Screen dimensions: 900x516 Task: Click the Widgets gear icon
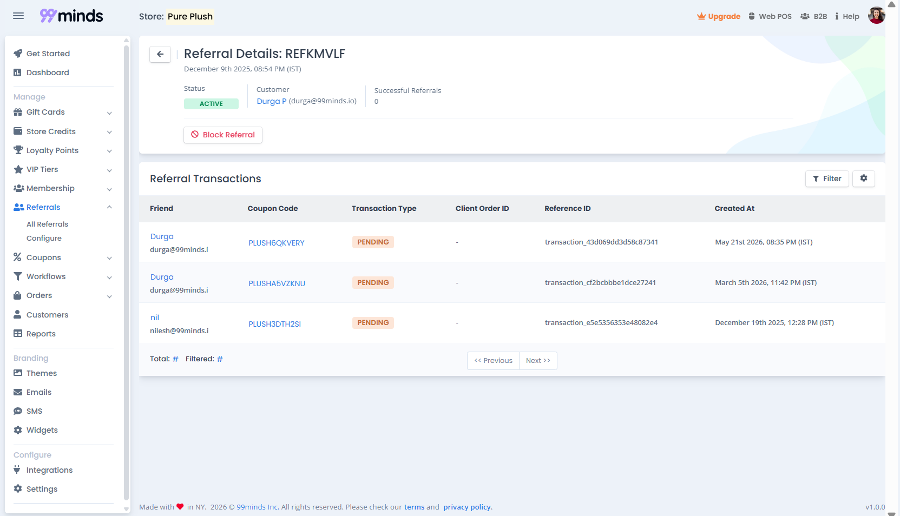click(18, 430)
